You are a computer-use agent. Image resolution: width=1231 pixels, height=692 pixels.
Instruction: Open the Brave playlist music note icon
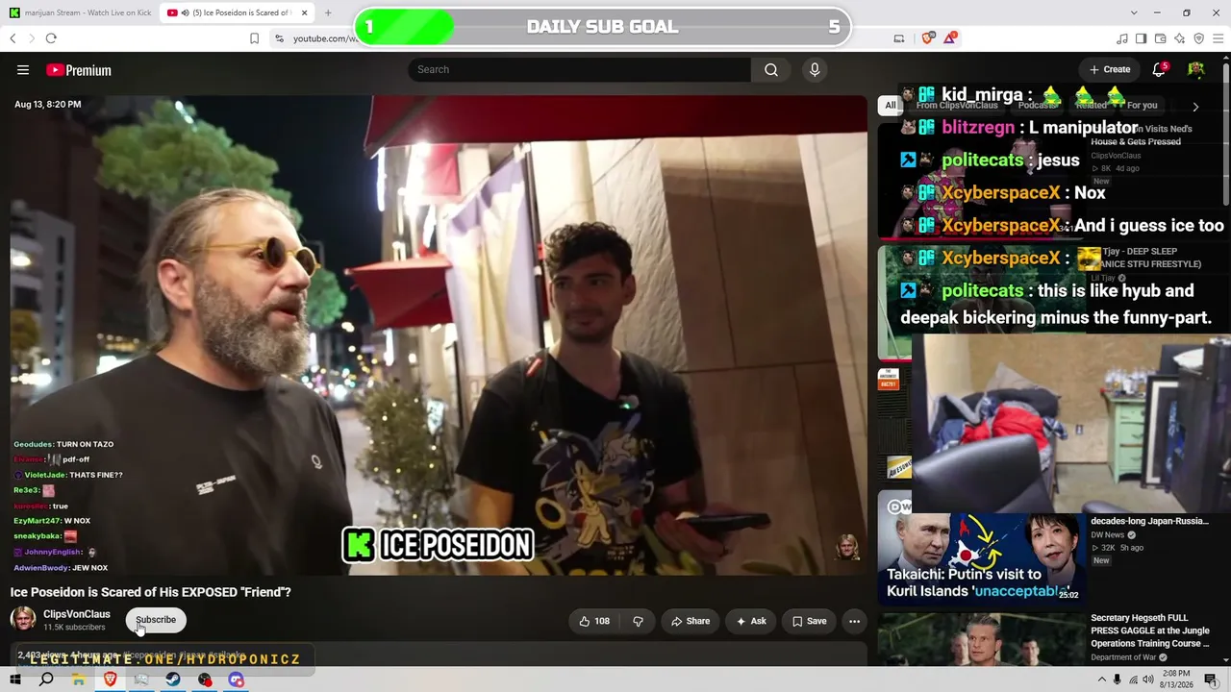[1122, 38]
